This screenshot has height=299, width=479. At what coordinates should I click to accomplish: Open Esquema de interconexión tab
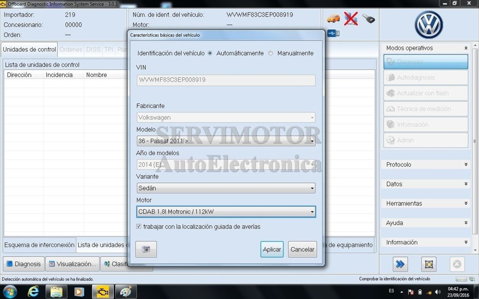pos(39,245)
